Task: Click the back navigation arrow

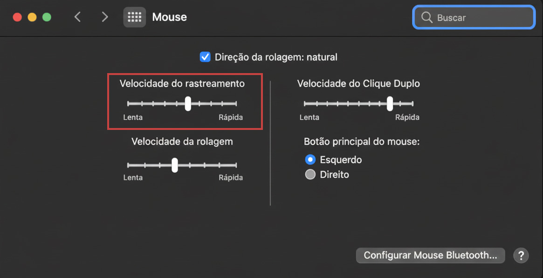Action: tap(77, 17)
